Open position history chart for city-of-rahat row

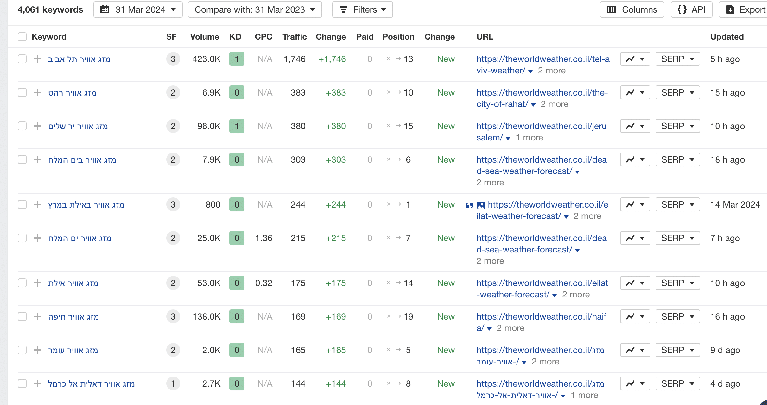point(635,92)
